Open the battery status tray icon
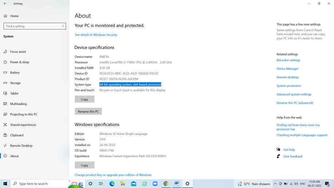Screen dimensions: 334x188 tap(286, 184)
